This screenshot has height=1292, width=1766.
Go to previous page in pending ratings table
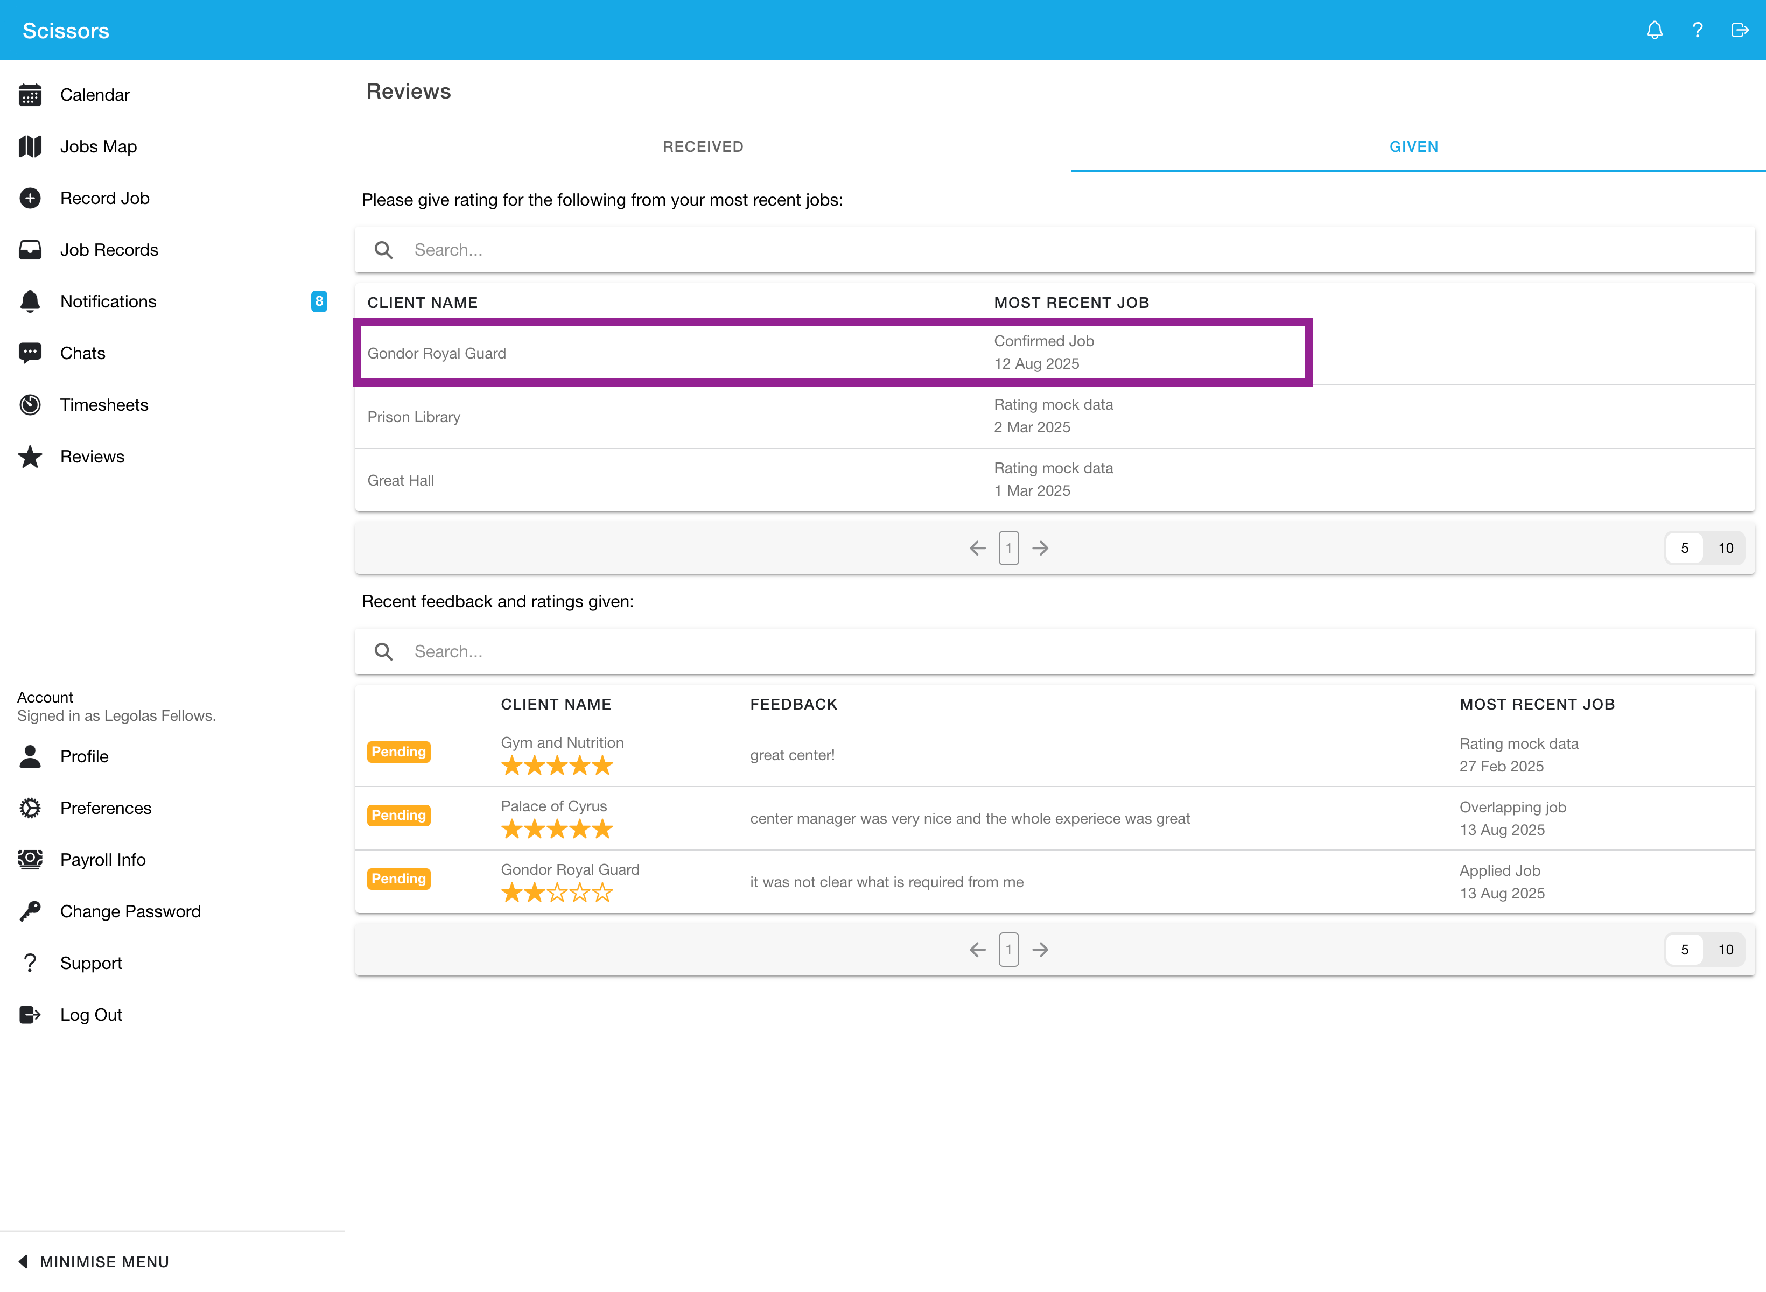pyautogui.click(x=978, y=548)
